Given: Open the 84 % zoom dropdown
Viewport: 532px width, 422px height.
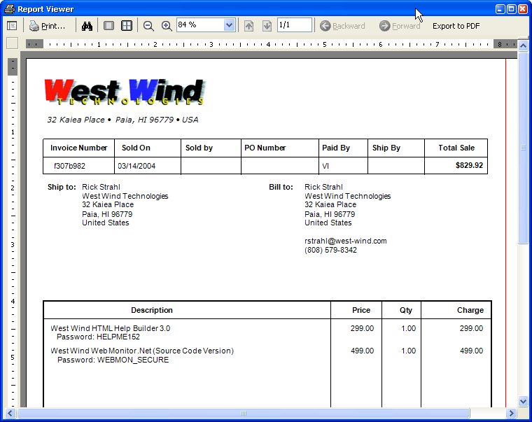Looking at the screenshot, I should click(229, 25).
